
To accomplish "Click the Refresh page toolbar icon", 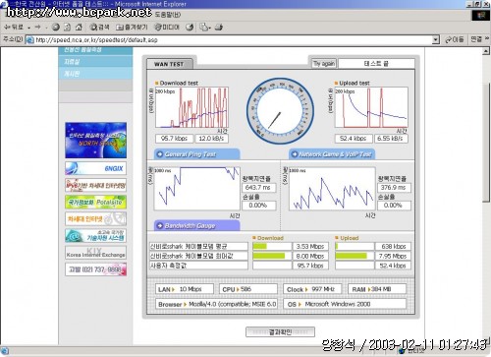I will tap(67, 27).
